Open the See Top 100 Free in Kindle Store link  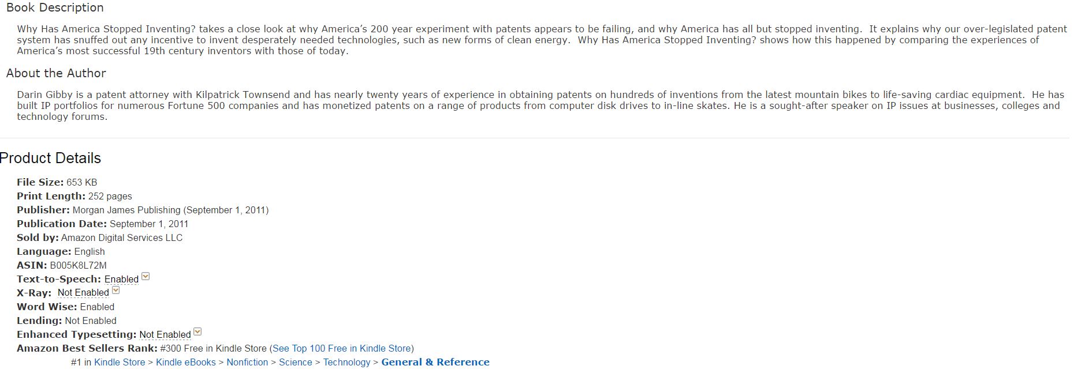point(341,349)
